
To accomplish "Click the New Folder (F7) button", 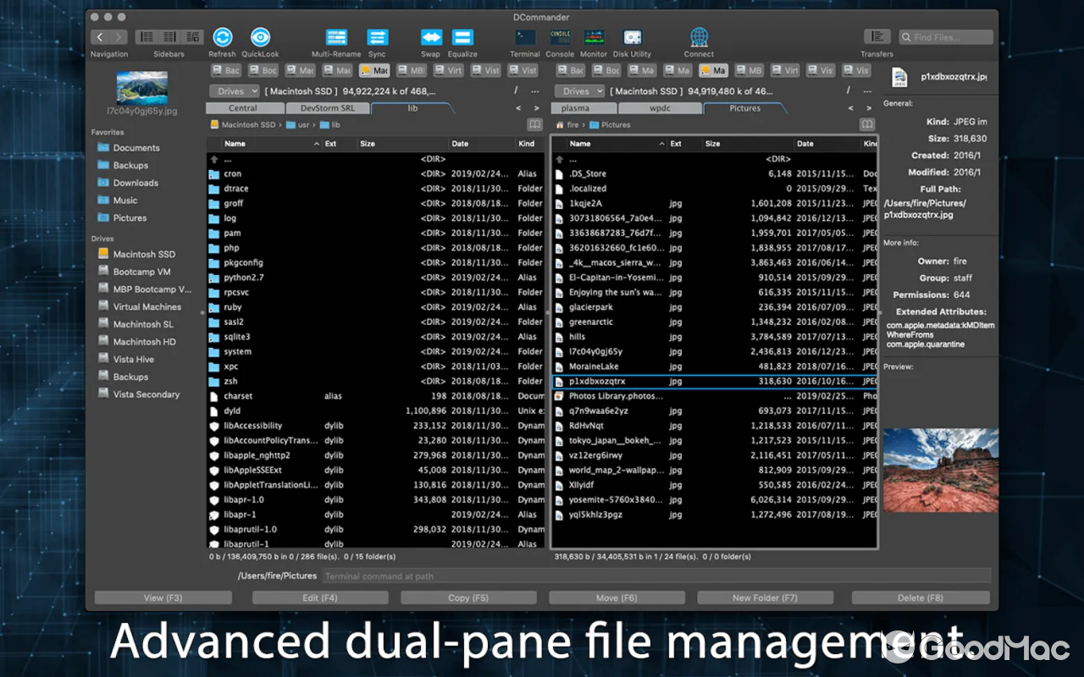I will coord(765,597).
